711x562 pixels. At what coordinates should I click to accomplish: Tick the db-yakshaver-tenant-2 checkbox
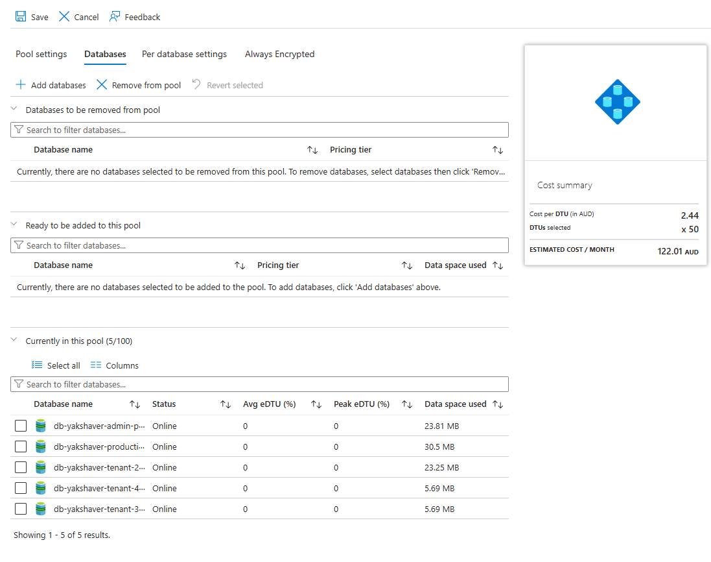21,468
